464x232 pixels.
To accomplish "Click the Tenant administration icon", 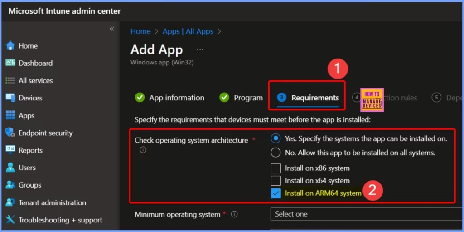I will click(x=10, y=202).
